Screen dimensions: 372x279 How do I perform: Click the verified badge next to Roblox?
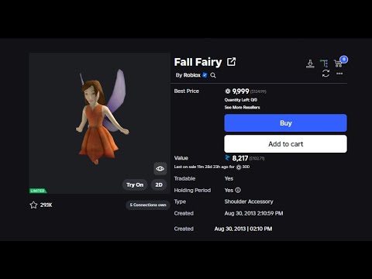[205, 75]
